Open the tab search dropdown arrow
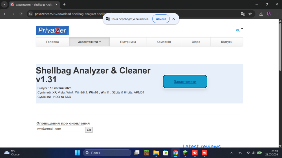The width and height of the screenshot is (282, 158). point(4,4)
